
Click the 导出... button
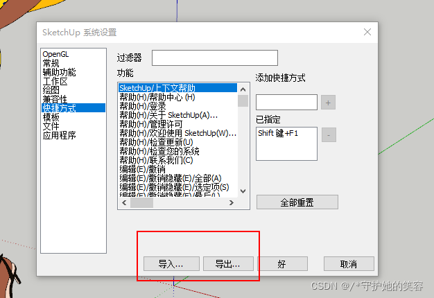click(x=228, y=263)
